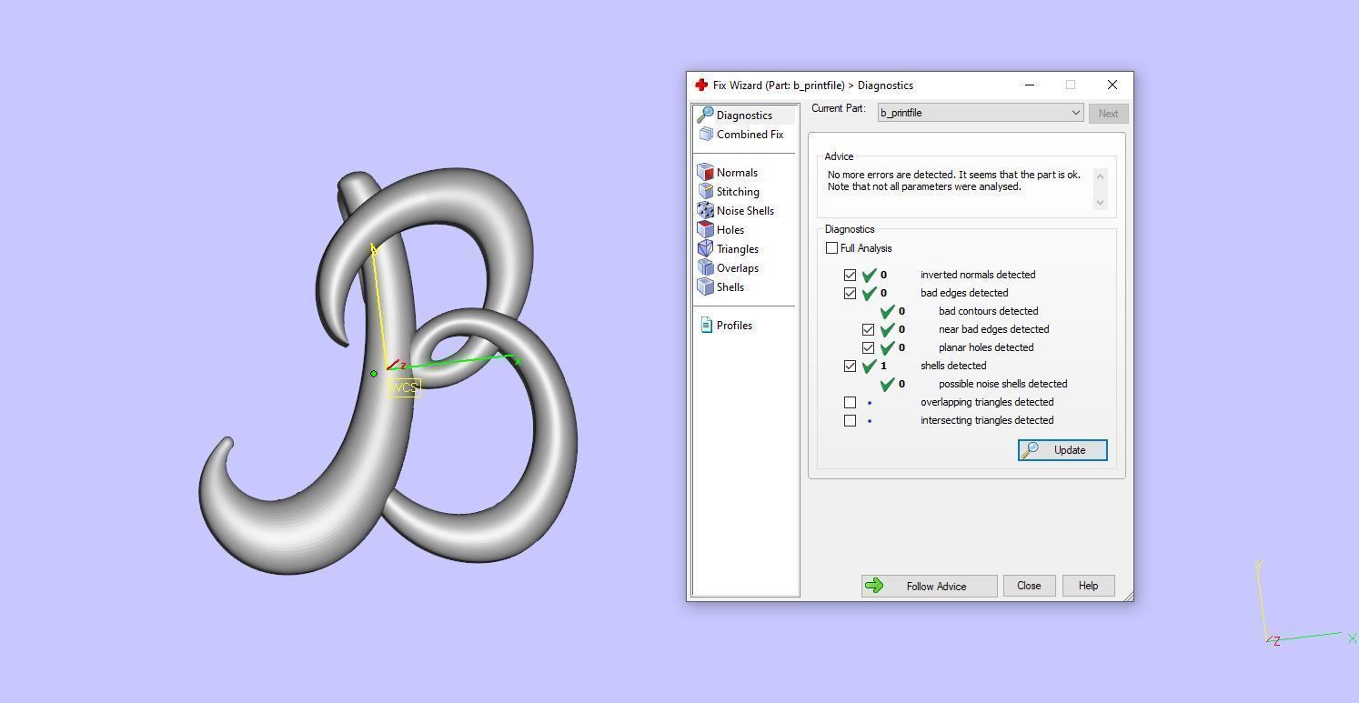1359x703 pixels.
Task: Select the Holes cube icon
Action: (x=705, y=229)
